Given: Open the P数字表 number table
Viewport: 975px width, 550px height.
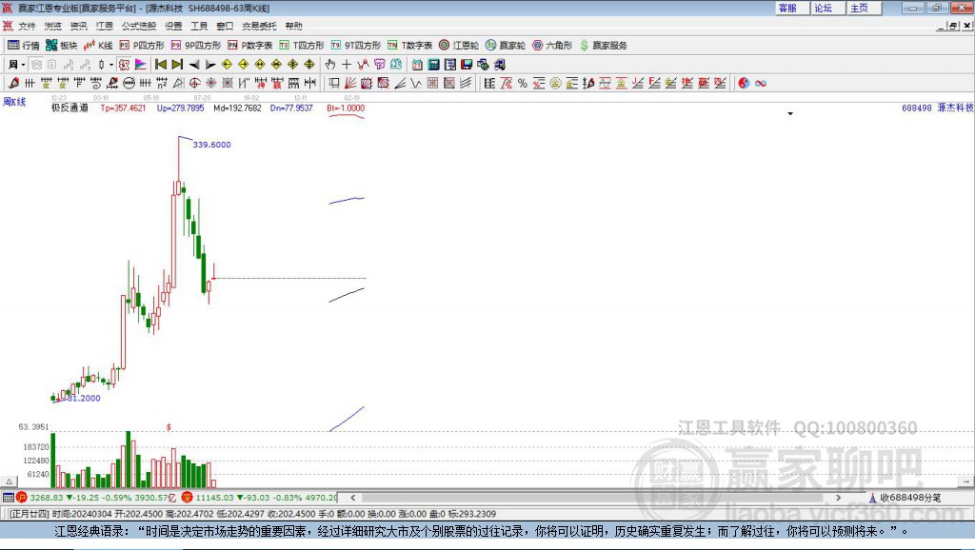Looking at the screenshot, I should (x=250, y=46).
